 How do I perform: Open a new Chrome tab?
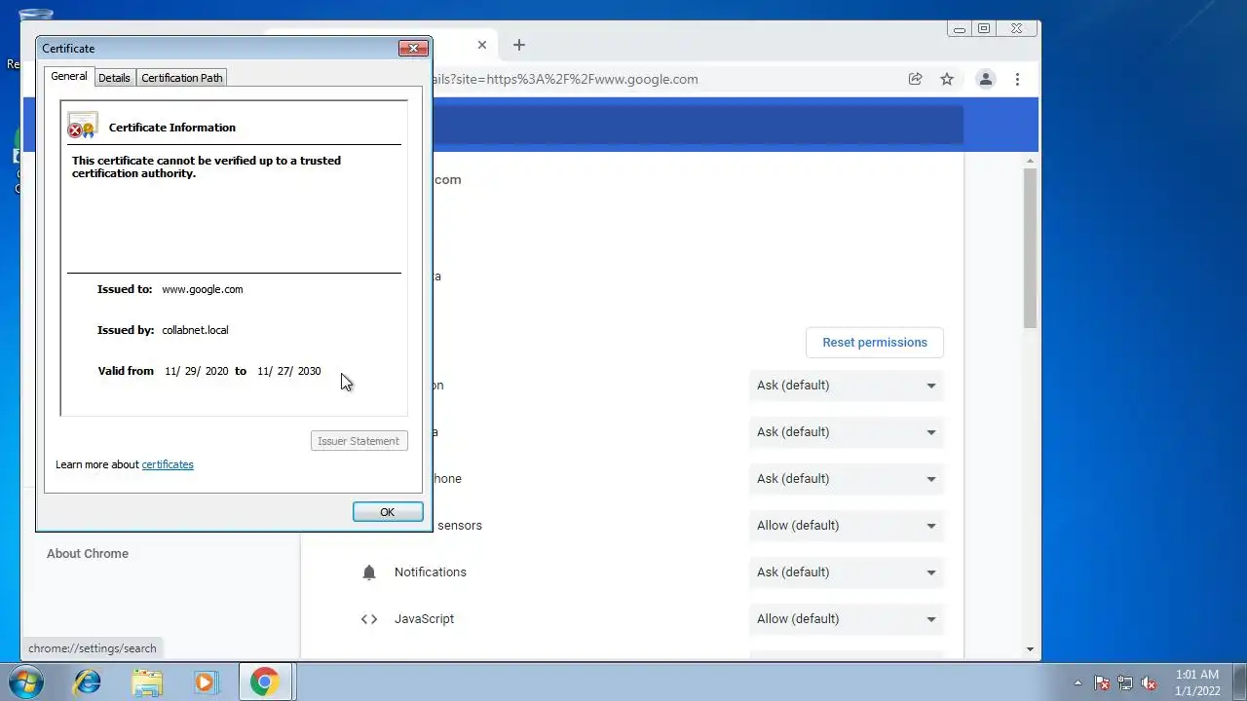519,45
